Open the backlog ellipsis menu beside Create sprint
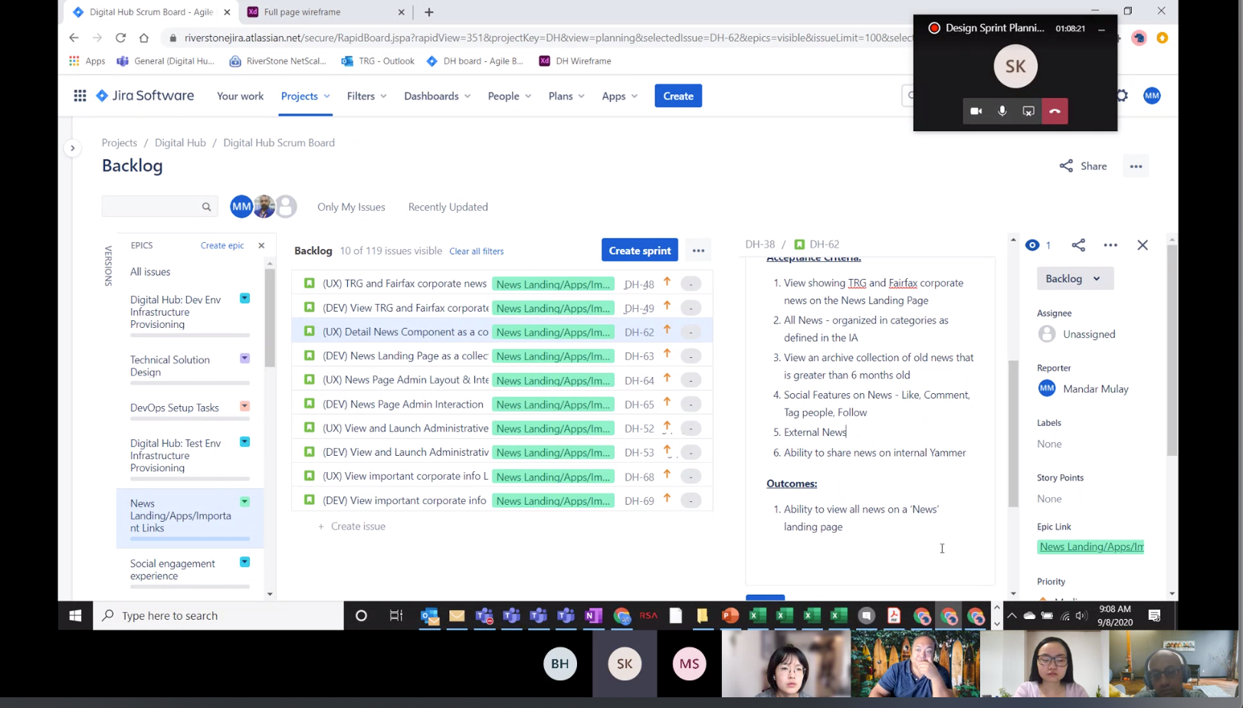The height and width of the screenshot is (708, 1243). [698, 251]
